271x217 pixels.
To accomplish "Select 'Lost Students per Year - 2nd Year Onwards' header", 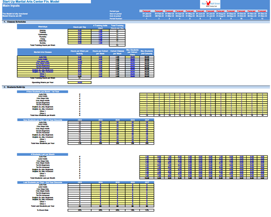I will click(42, 181).
